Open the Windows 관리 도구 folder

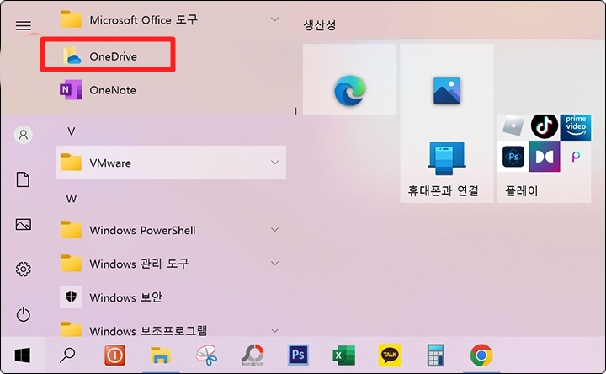pos(171,264)
